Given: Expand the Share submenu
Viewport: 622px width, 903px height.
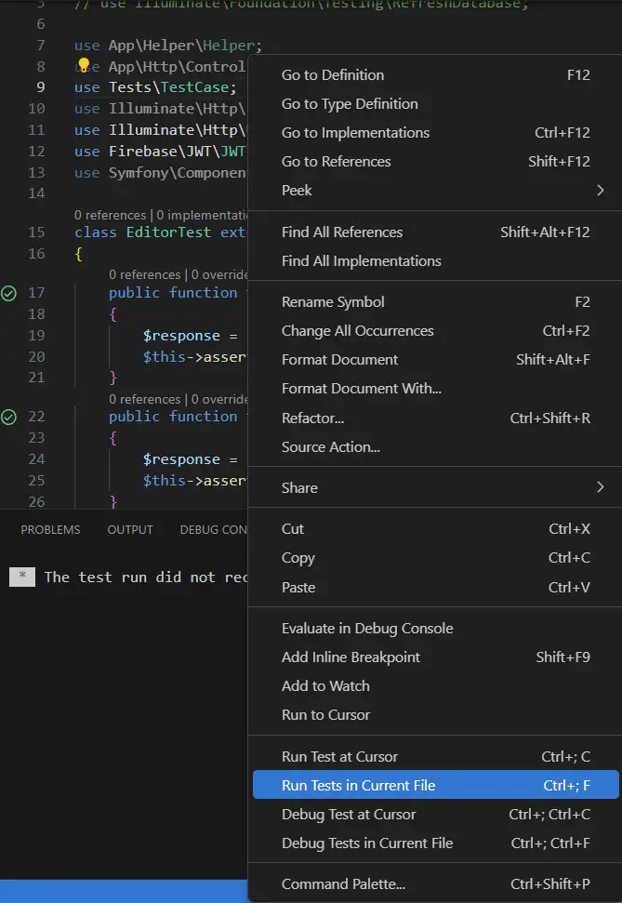Looking at the screenshot, I should click(299, 485).
